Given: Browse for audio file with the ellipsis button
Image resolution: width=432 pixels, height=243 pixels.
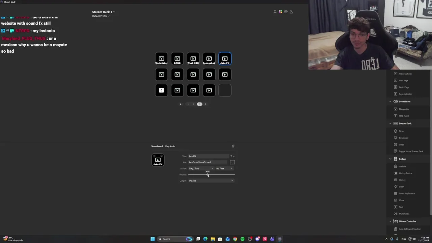Looking at the screenshot, I should click(232, 162).
